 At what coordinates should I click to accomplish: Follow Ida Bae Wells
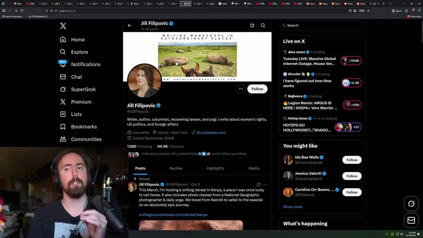pyautogui.click(x=352, y=160)
